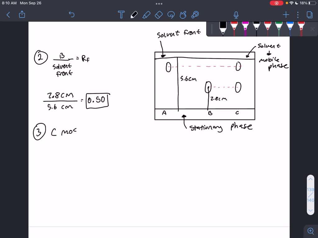Screen dimensions: 318x238
Task: Choose the thick black pen preset
Action: (x=223, y=28)
